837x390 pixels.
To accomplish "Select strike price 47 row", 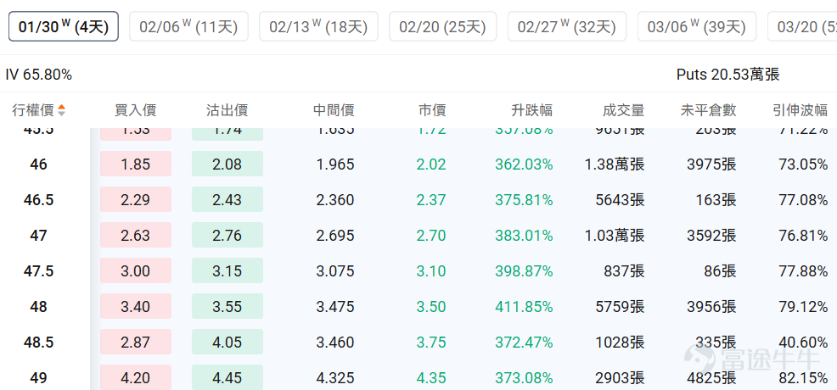I will click(418, 236).
